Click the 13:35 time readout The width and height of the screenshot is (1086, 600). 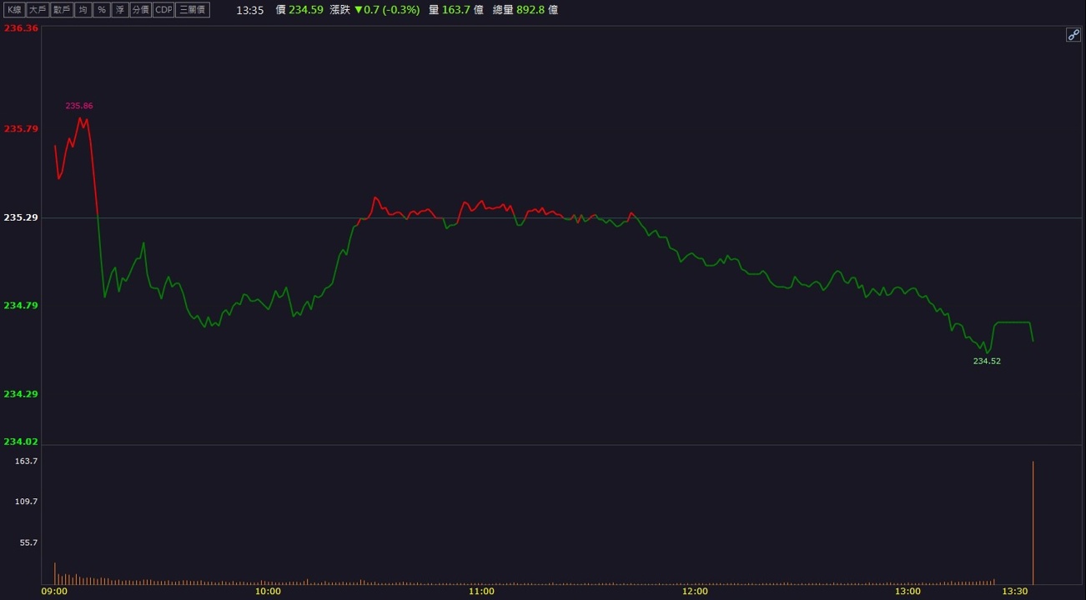point(250,10)
